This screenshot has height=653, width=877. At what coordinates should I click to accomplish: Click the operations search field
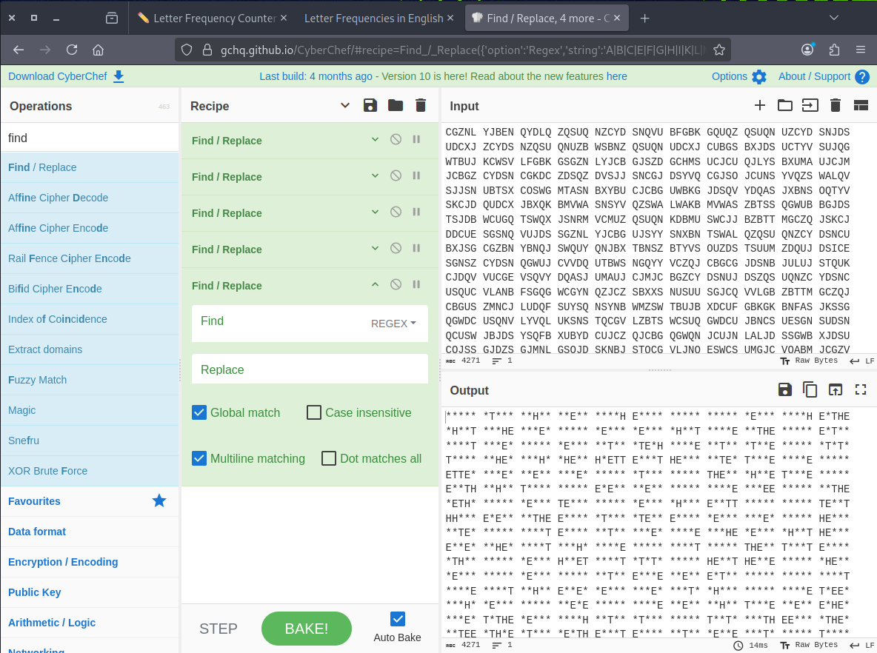point(89,138)
